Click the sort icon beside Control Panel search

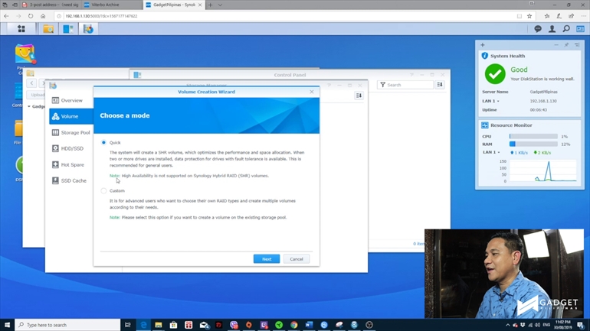(x=440, y=85)
